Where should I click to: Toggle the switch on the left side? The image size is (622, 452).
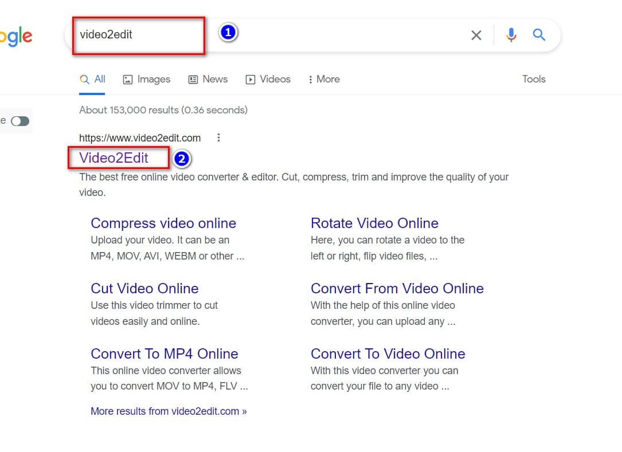(20, 121)
